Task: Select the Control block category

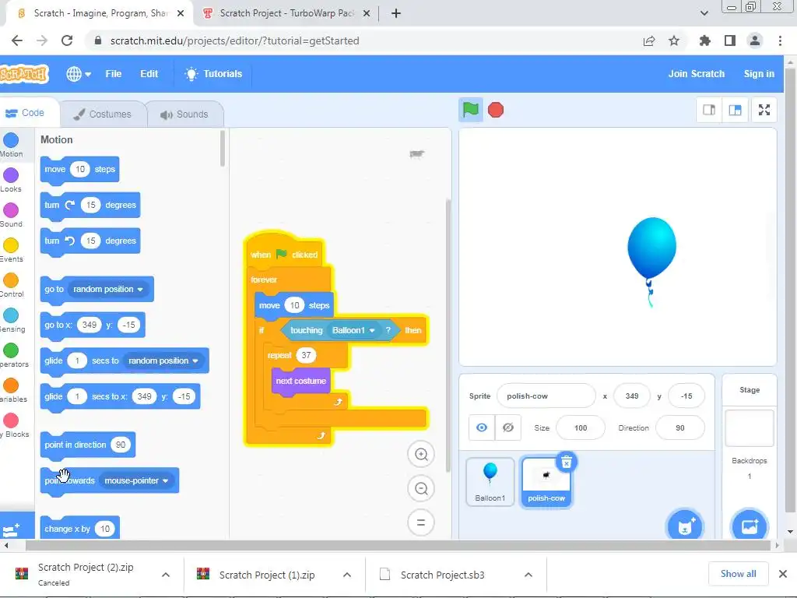Action: click(11, 285)
